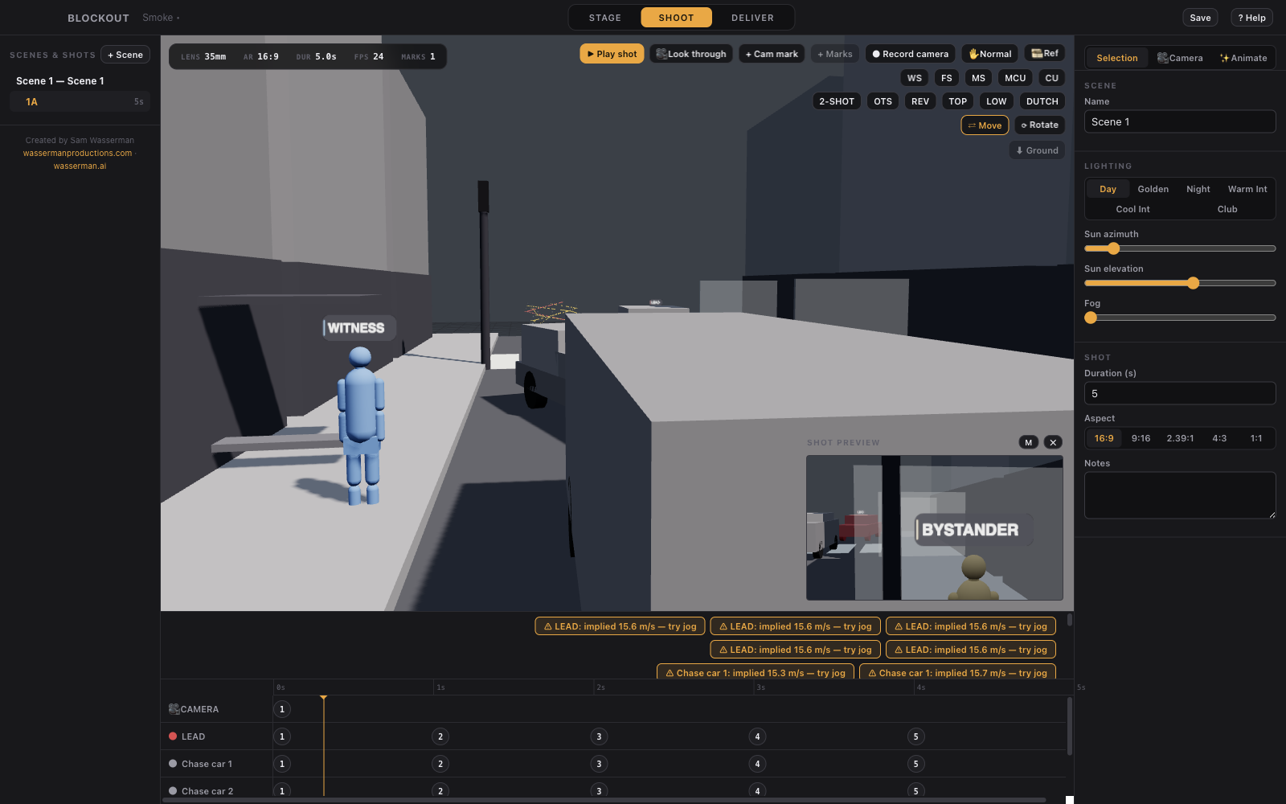The height and width of the screenshot is (804, 1286).
Task: Apply REV camera preset
Action: pos(920,101)
